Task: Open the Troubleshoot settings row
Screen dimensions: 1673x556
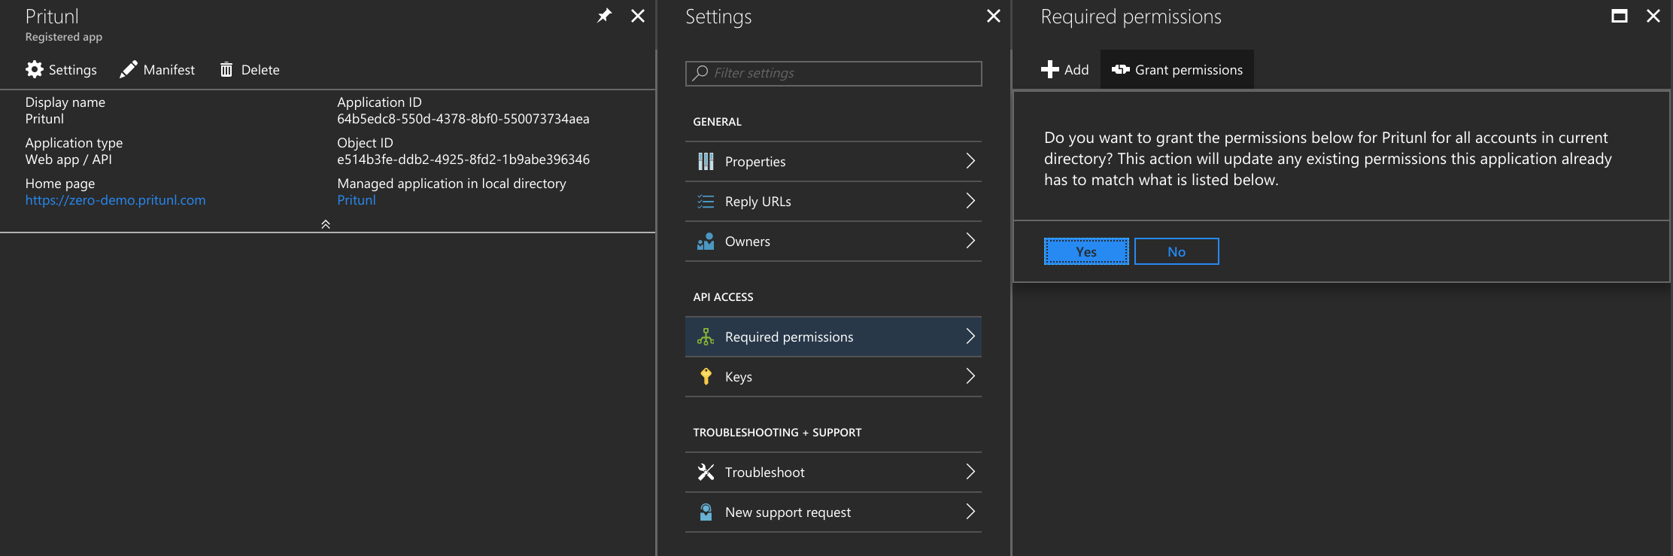Action: [833, 472]
